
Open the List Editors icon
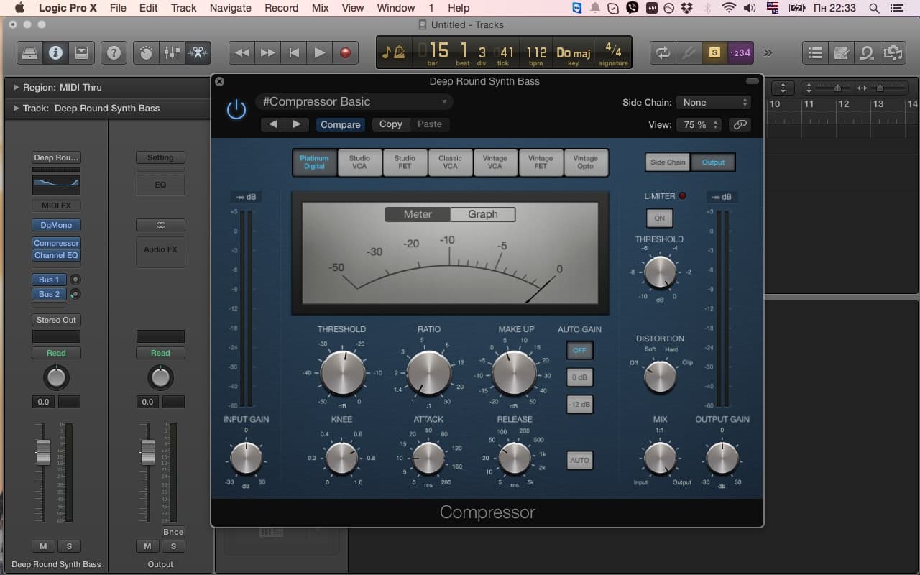(815, 52)
